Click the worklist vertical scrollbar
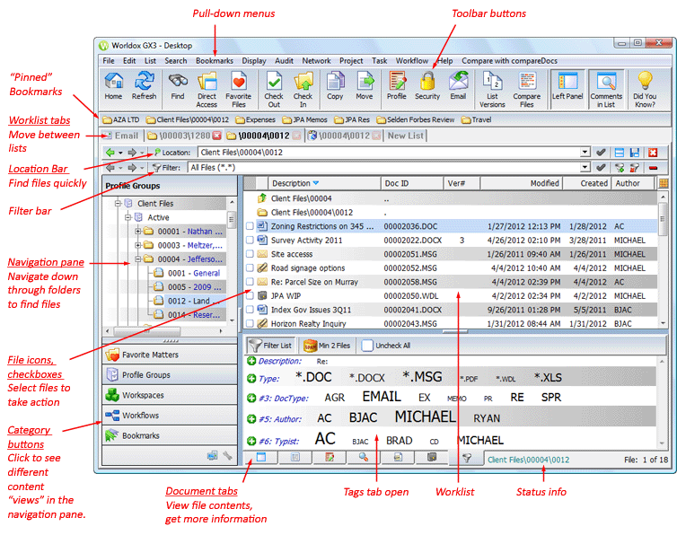The image size is (677, 535). (664, 260)
